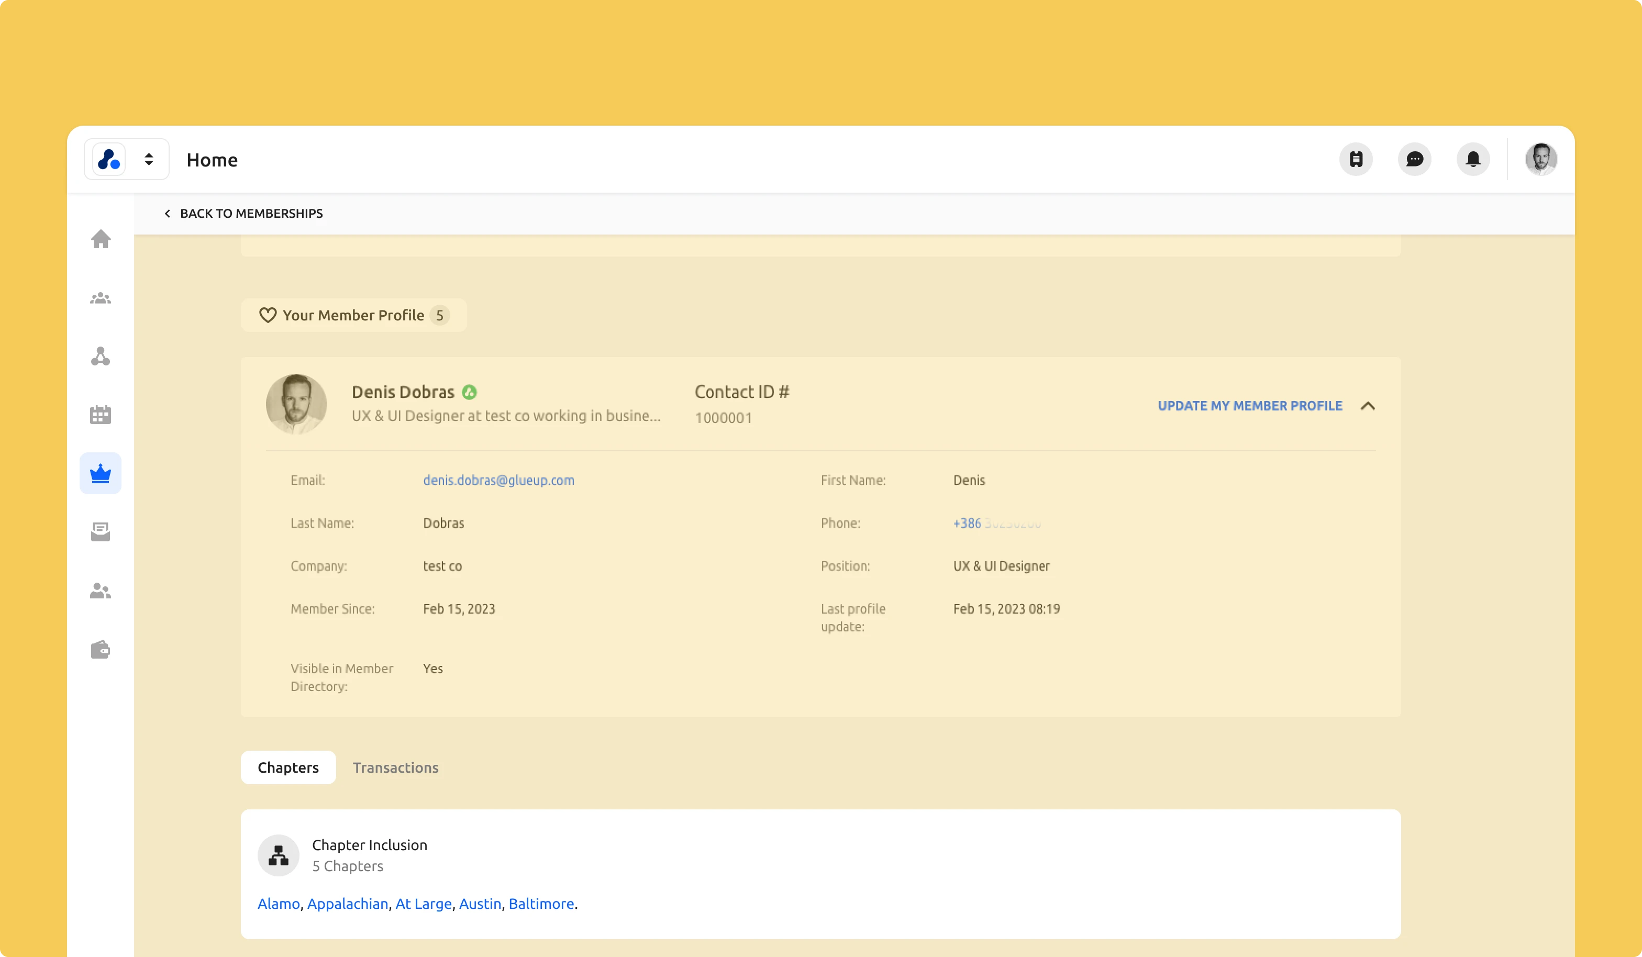Open the ticket icon in the header
Screen dimensions: 1642x957
click(x=1355, y=159)
